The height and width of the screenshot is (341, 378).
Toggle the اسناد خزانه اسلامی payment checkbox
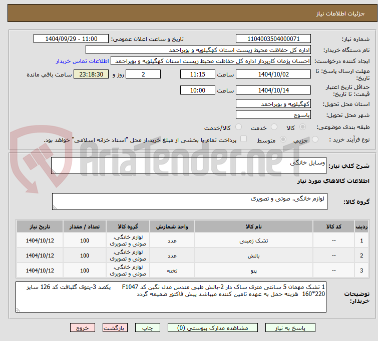(244, 139)
